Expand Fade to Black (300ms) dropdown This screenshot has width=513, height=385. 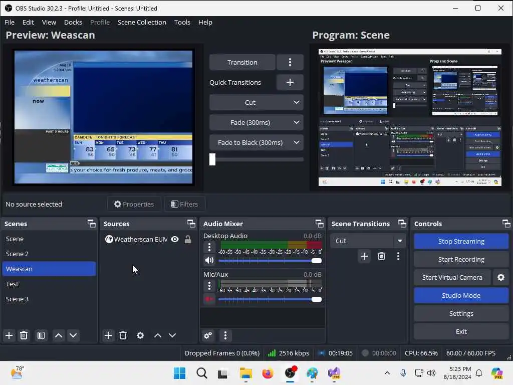[296, 142]
